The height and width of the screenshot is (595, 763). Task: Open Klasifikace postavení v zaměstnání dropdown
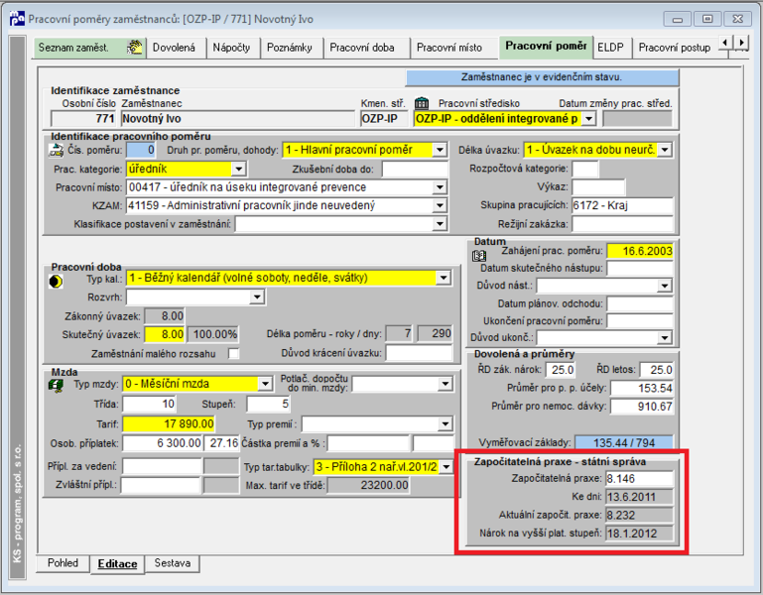[x=440, y=224]
